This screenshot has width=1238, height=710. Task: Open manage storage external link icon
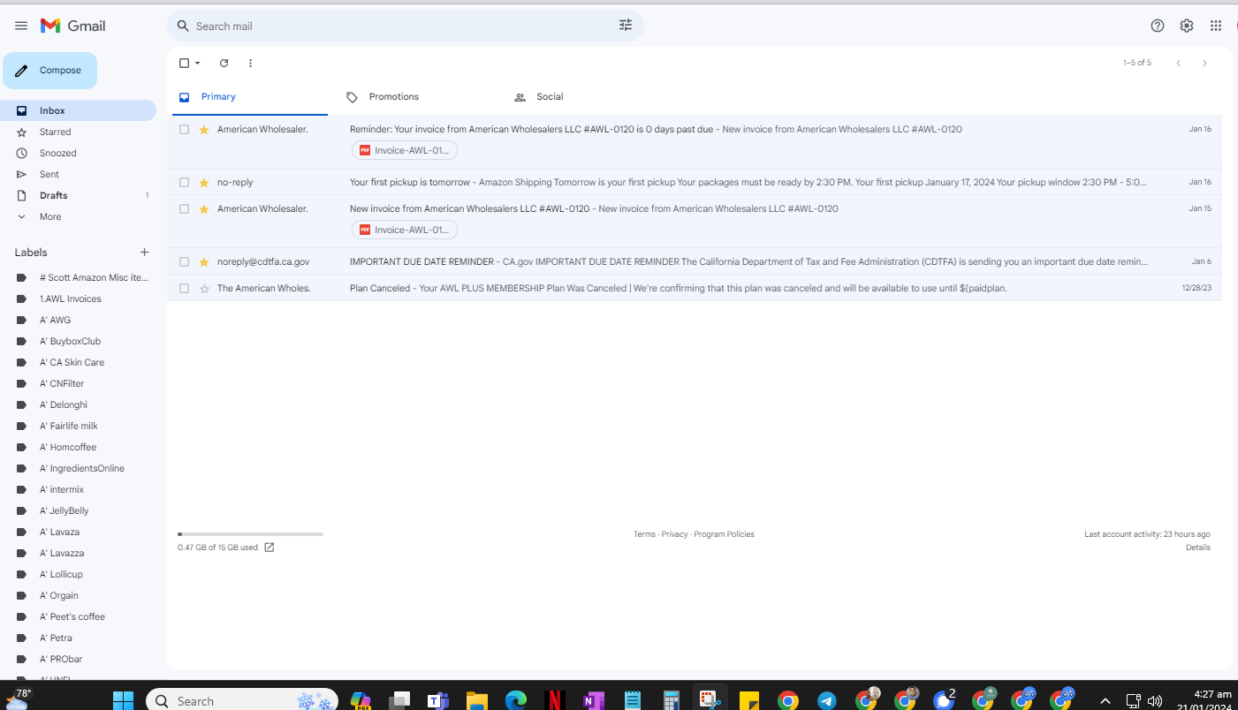tap(270, 548)
